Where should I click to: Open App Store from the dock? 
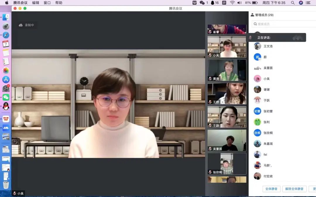6,79
